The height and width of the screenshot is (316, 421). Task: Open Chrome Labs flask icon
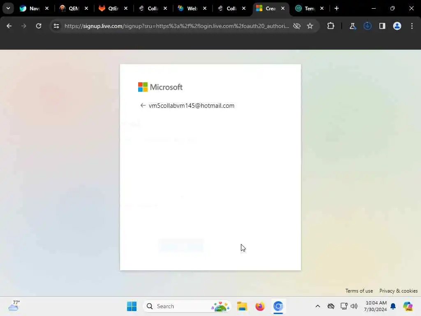[x=352, y=26]
